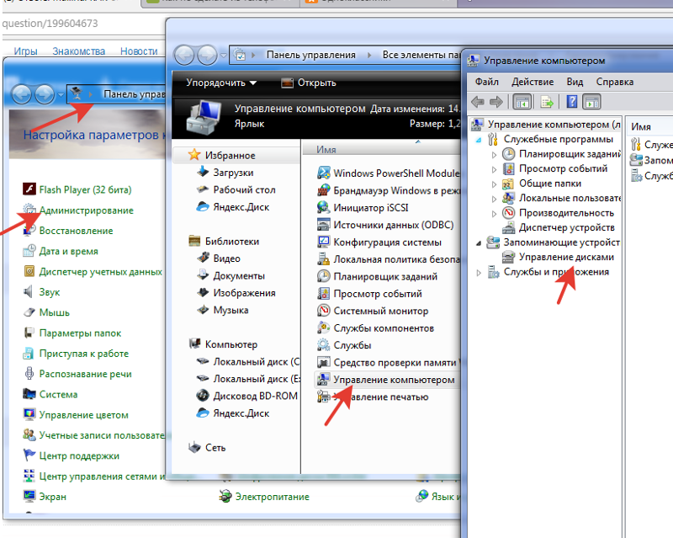Open the Файл menu

click(487, 82)
